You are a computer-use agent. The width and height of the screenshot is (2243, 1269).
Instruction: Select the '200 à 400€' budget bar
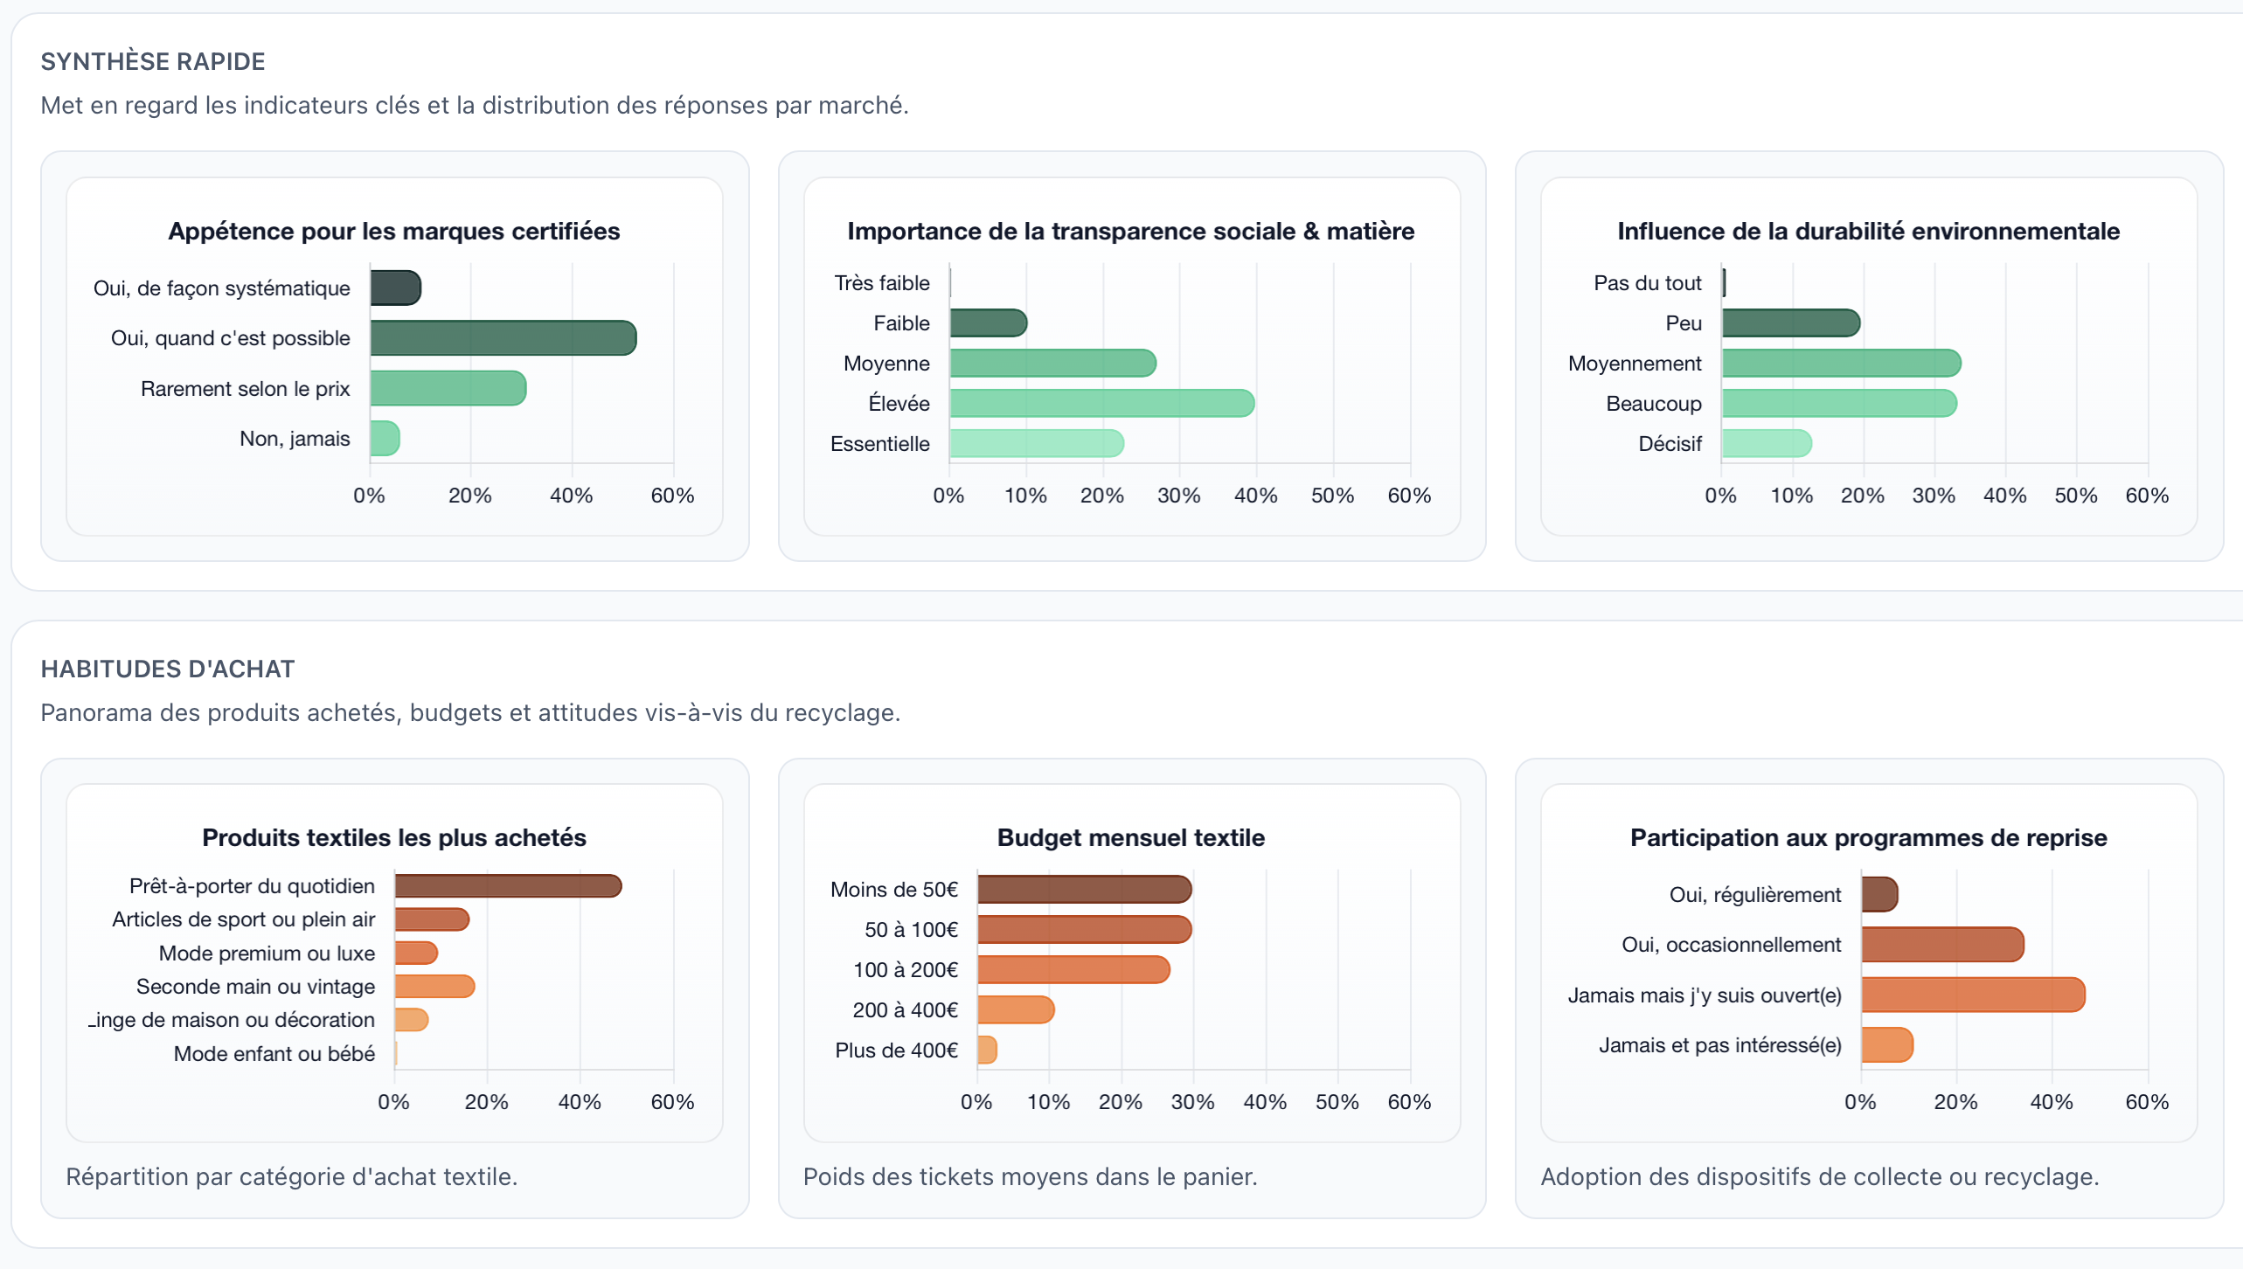(x=1016, y=1010)
